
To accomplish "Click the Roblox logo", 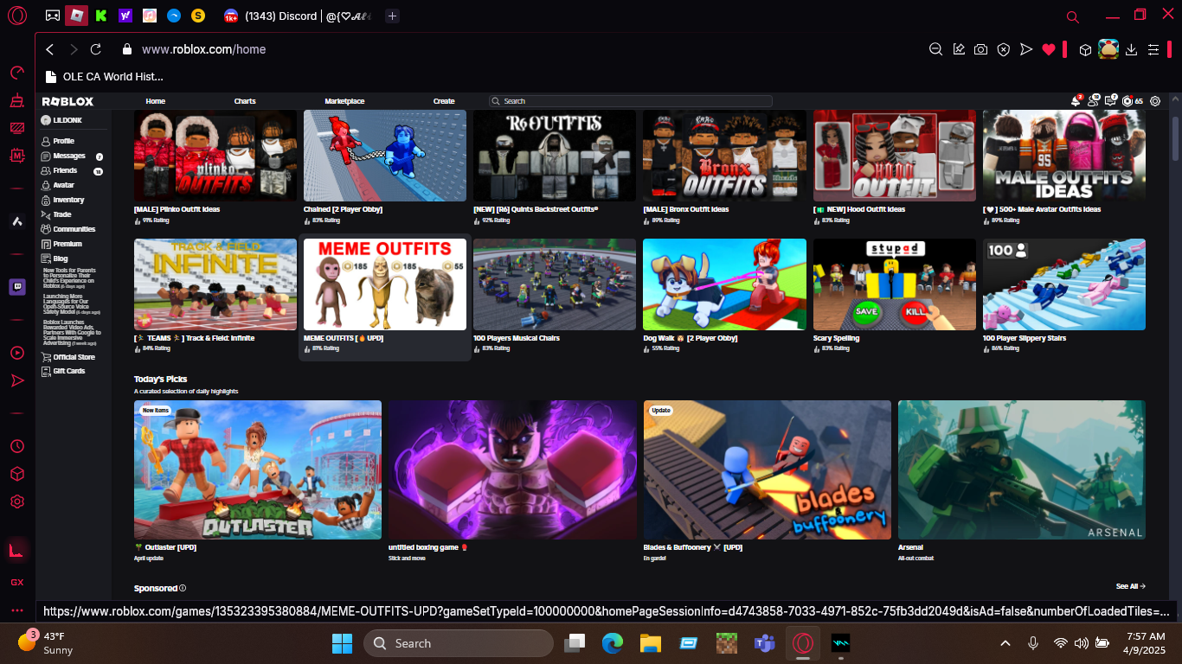I will point(67,101).
